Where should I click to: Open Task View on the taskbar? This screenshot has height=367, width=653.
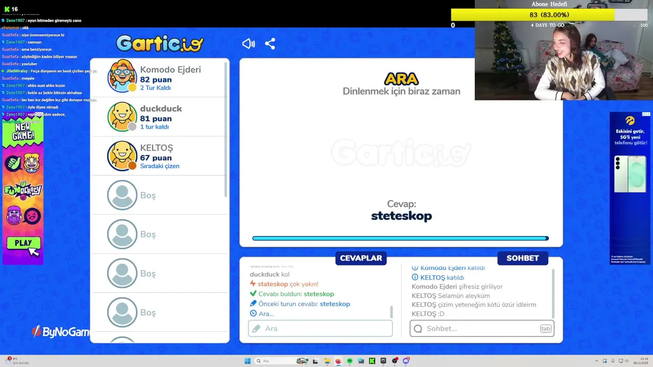pyautogui.click(x=315, y=361)
